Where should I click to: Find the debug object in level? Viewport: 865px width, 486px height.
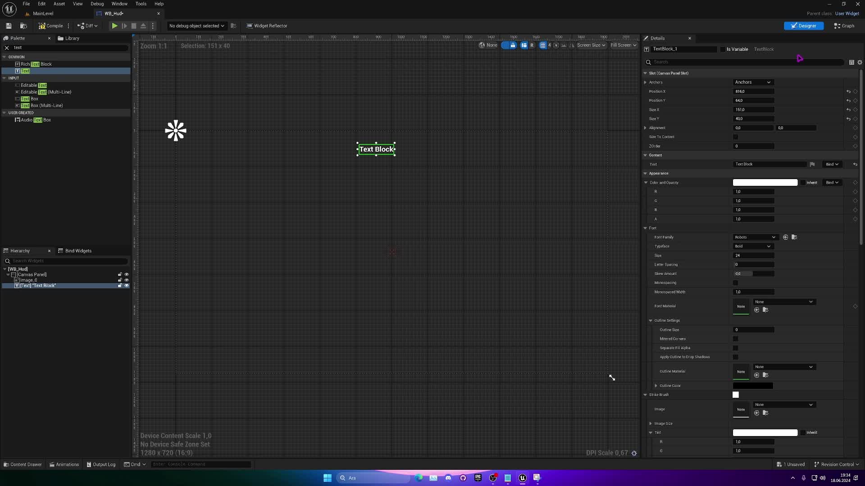(x=233, y=26)
